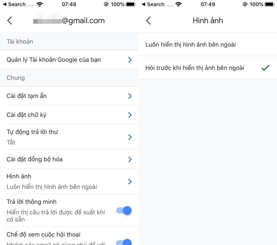Tap the gmail.com account title

(69, 21)
